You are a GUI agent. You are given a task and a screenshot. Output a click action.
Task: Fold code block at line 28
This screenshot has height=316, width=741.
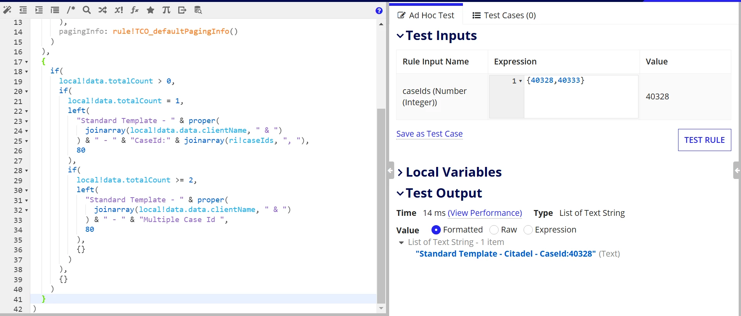click(26, 171)
